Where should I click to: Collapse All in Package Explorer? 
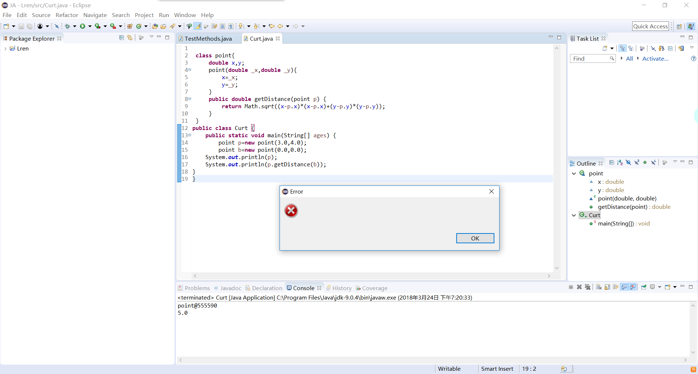pos(121,38)
